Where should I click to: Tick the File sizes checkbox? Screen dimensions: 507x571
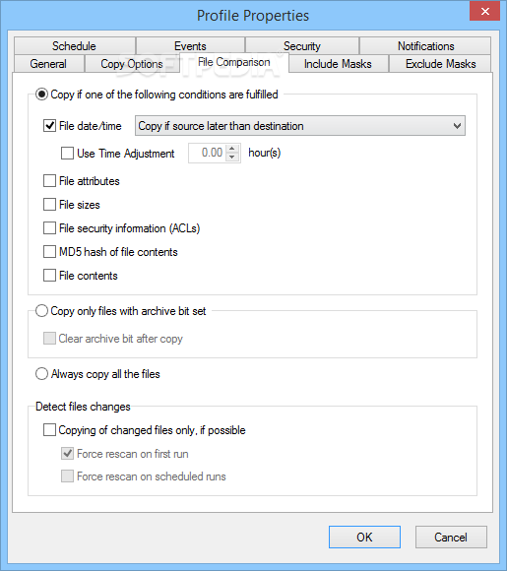pyautogui.click(x=49, y=205)
